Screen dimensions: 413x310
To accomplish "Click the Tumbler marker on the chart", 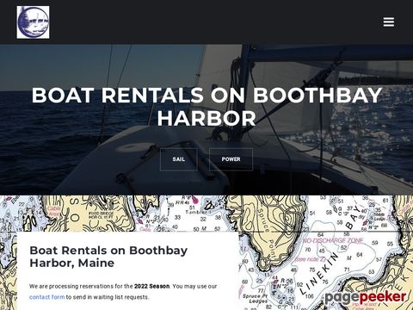I will coord(196,212).
